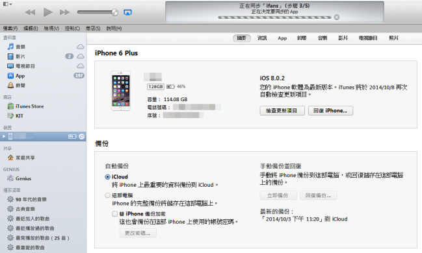Image resolution: width=422 pixels, height=253 pixels.
Task: Adjust the volume slider knob
Action: [115, 12]
